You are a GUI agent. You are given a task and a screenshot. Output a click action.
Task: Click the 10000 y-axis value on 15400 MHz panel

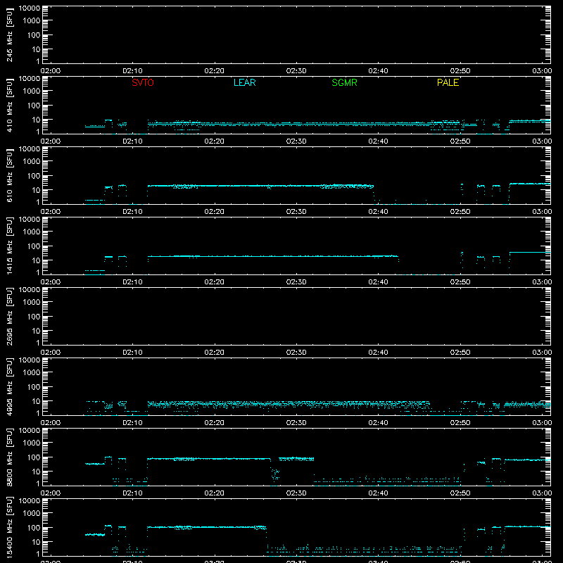click(x=30, y=501)
